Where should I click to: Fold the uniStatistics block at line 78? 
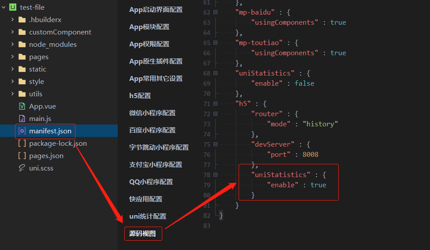click(x=216, y=175)
